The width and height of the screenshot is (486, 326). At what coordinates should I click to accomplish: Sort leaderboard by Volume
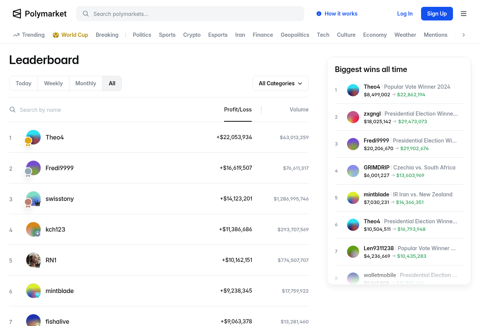[x=299, y=110]
